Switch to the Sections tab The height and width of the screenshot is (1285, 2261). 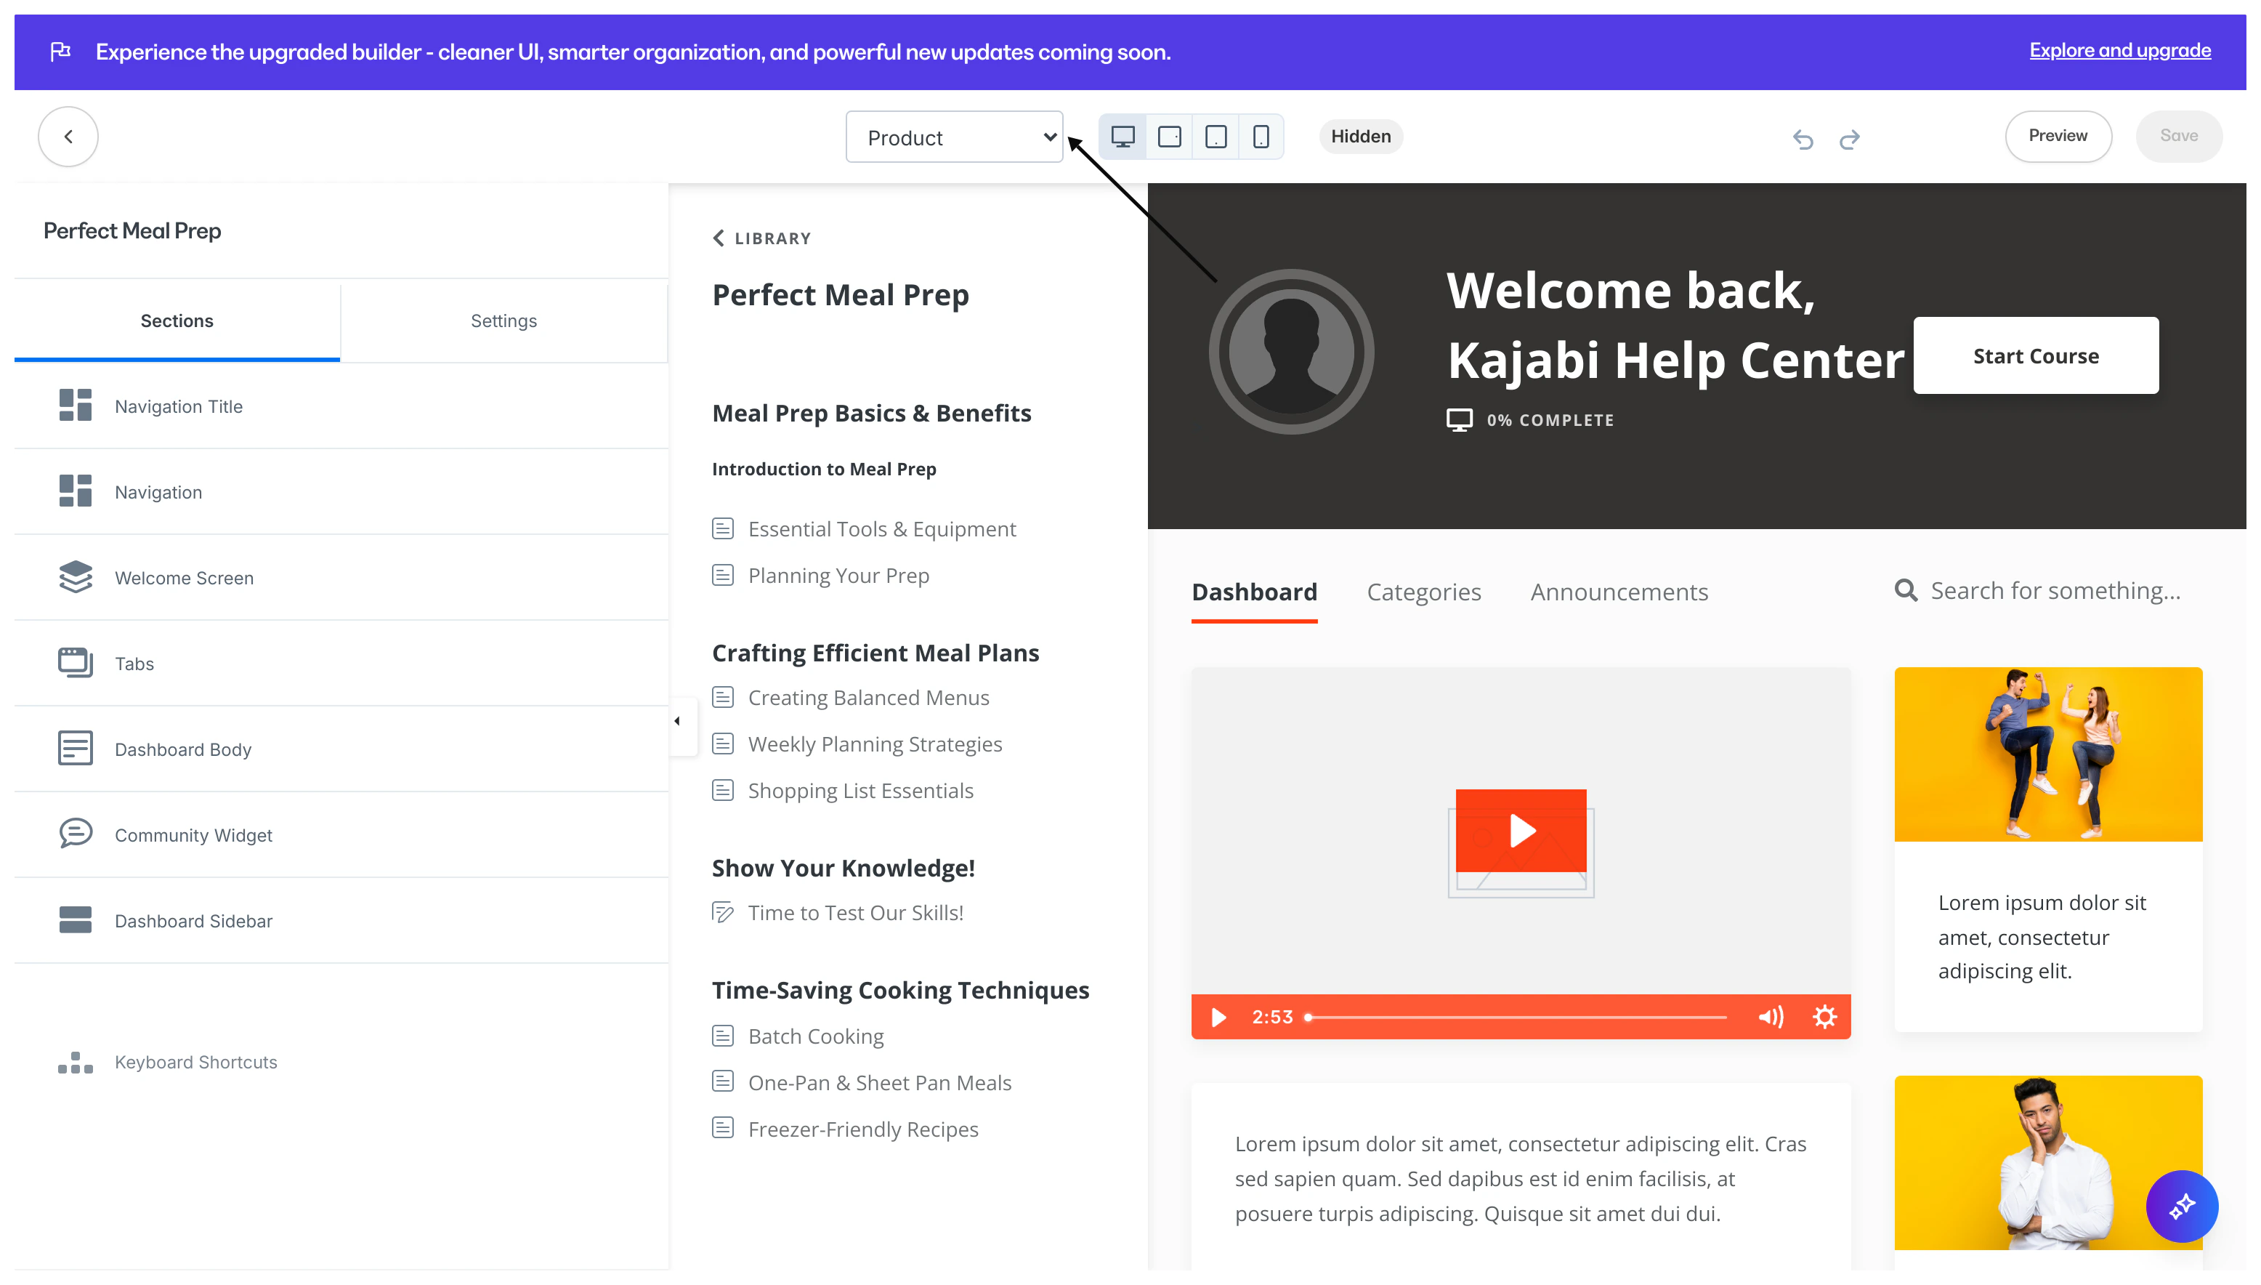point(177,321)
